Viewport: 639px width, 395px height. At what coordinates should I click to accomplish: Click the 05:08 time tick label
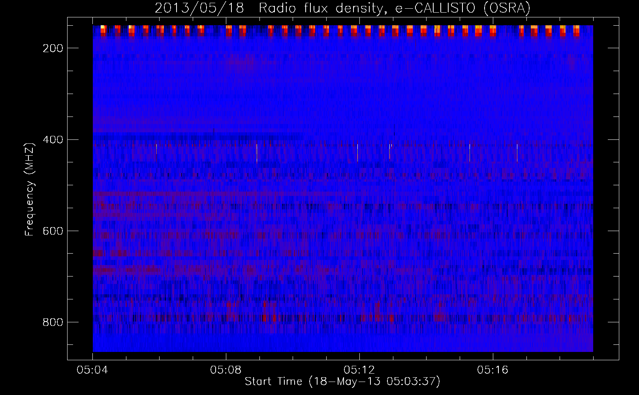click(x=226, y=370)
